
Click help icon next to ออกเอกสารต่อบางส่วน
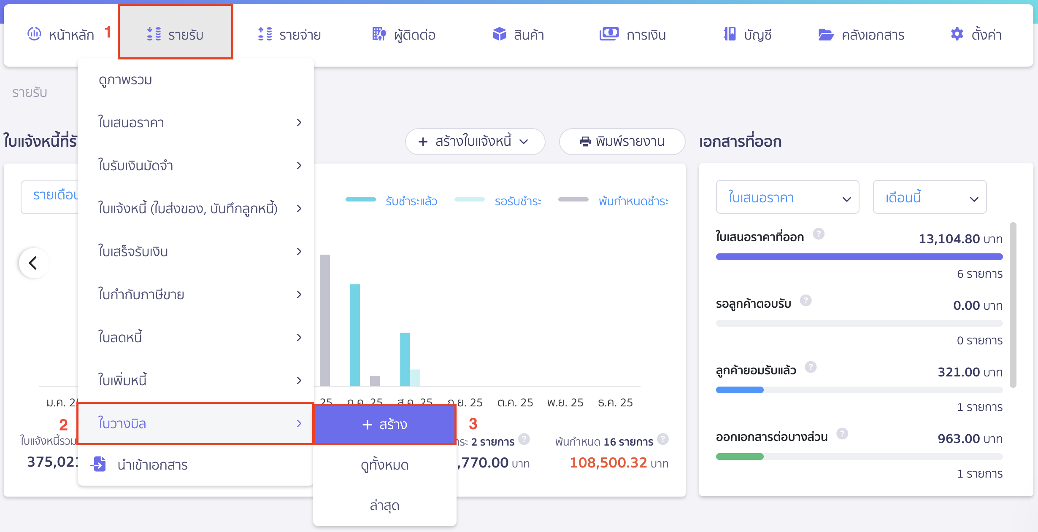coord(842,433)
